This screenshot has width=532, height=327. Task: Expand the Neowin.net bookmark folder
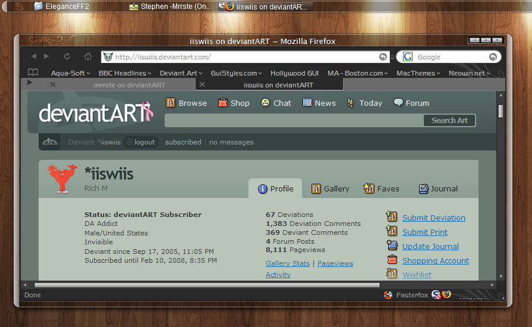tap(470, 73)
